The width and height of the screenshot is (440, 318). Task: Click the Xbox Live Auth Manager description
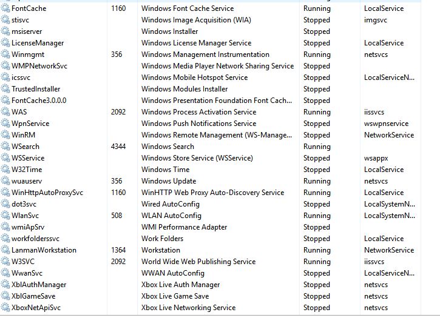point(180,285)
